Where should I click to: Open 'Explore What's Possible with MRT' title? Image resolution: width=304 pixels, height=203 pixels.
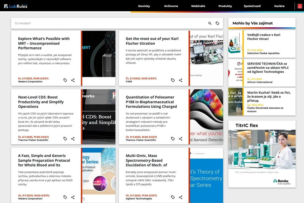click(x=44, y=43)
